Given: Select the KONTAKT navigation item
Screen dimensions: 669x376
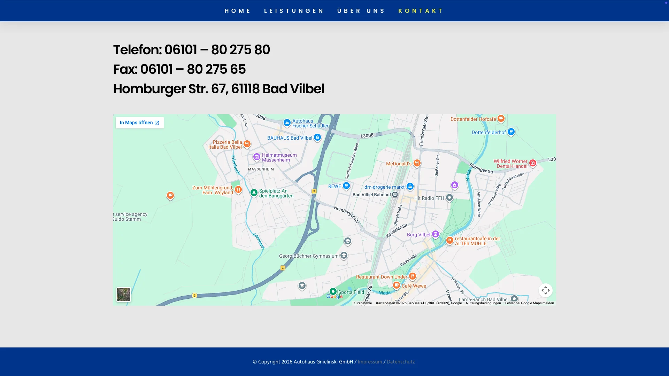Looking at the screenshot, I should click(421, 11).
